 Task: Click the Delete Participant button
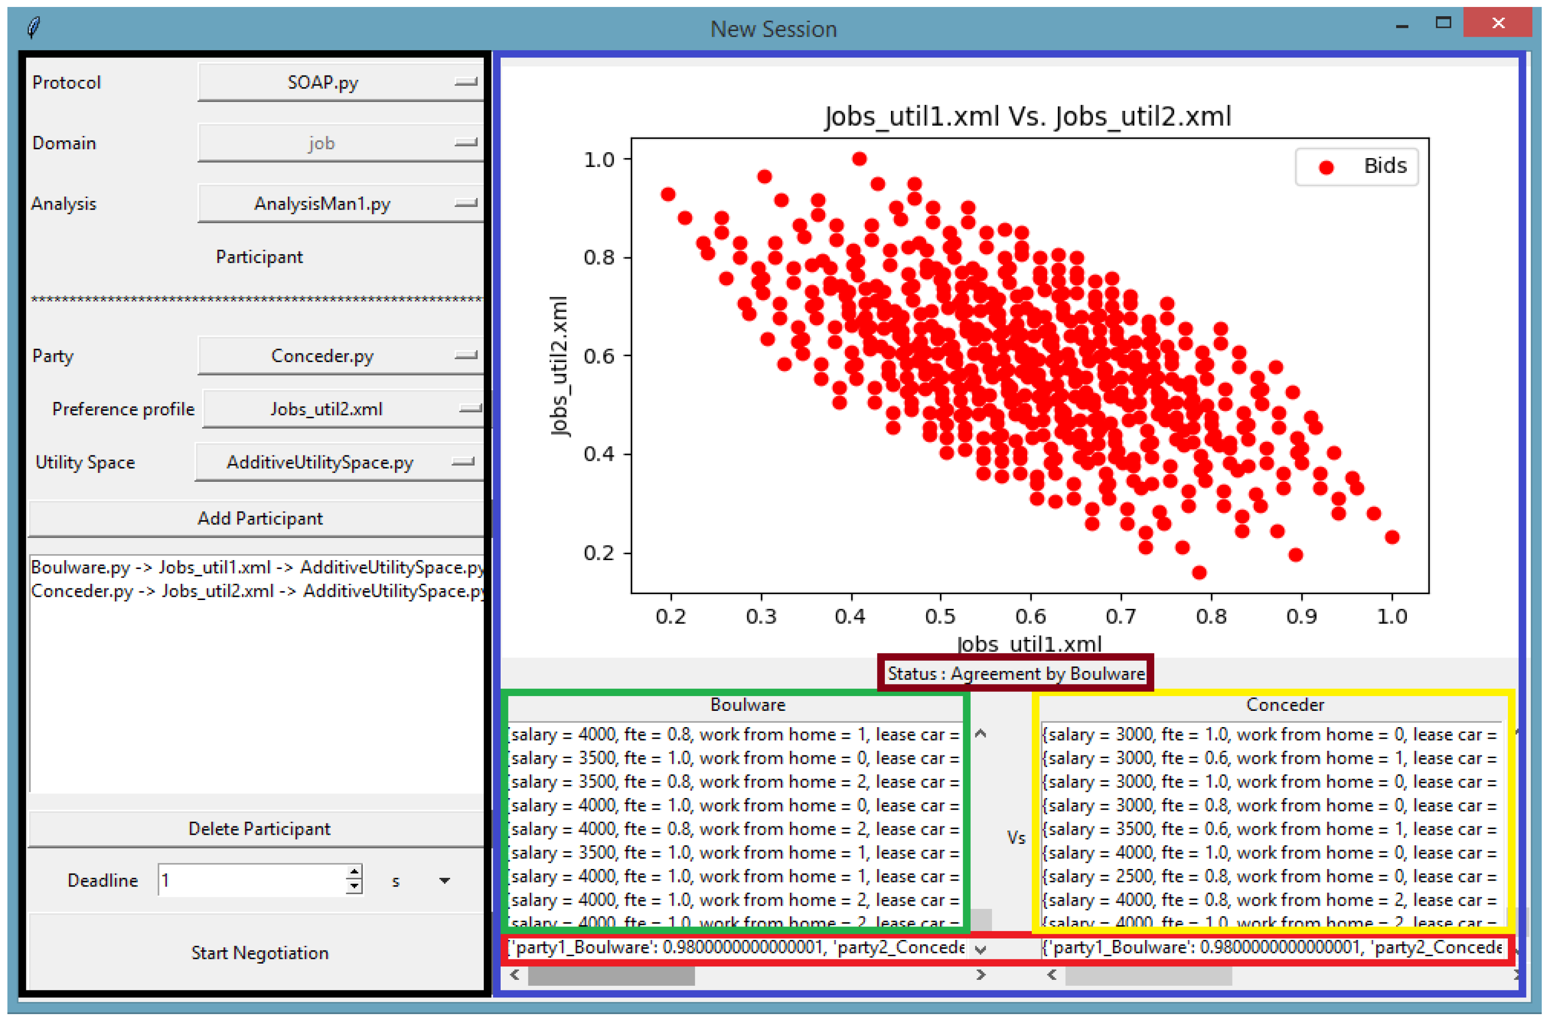pos(260,829)
